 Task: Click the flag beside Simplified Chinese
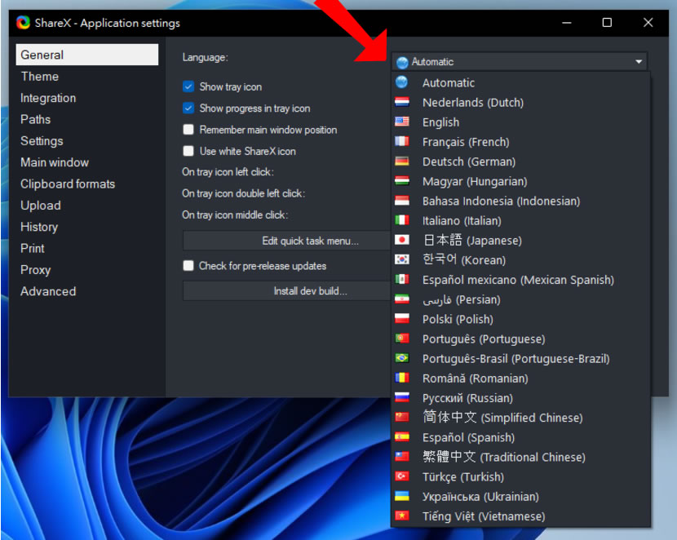(x=401, y=417)
